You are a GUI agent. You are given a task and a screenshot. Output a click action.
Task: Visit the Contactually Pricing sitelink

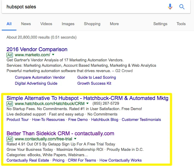coord(58,160)
